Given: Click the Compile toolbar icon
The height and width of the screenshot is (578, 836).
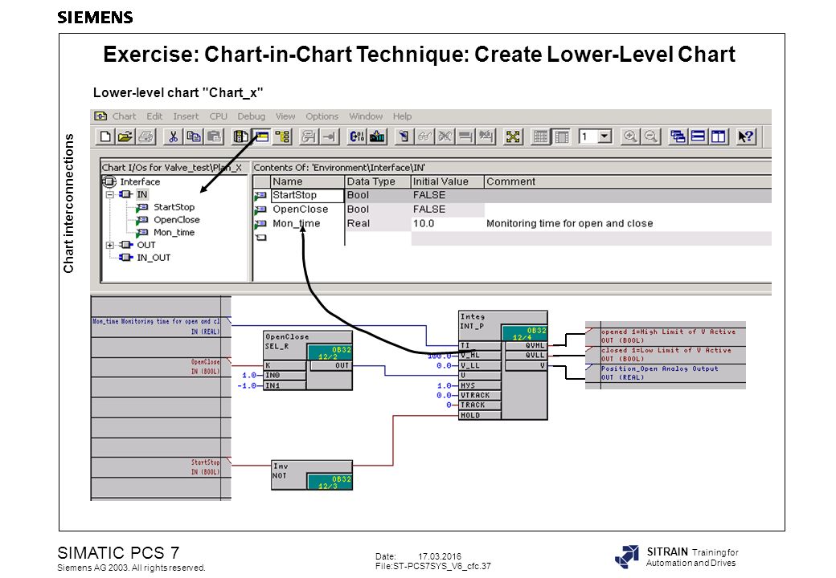Looking at the screenshot, I should 356,136.
